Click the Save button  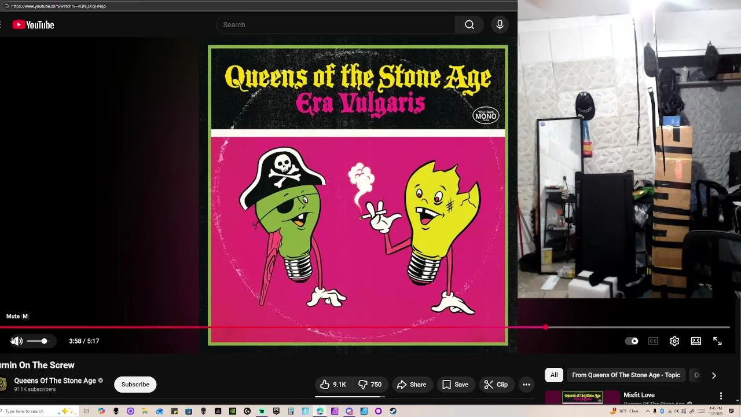(455, 385)
